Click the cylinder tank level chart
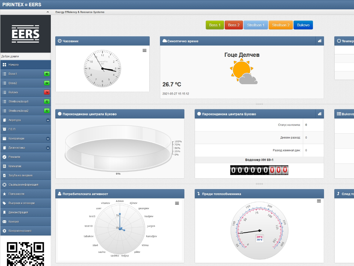354x266 pixels. pyautogui.click(x=118, y=148)
